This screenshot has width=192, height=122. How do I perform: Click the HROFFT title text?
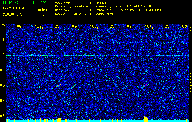tap(19, 2)
